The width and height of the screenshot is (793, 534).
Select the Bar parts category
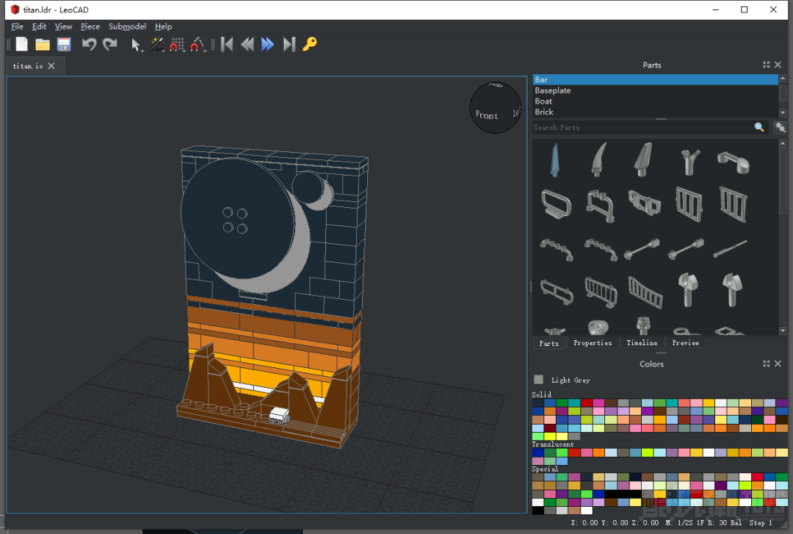point(655,79)
